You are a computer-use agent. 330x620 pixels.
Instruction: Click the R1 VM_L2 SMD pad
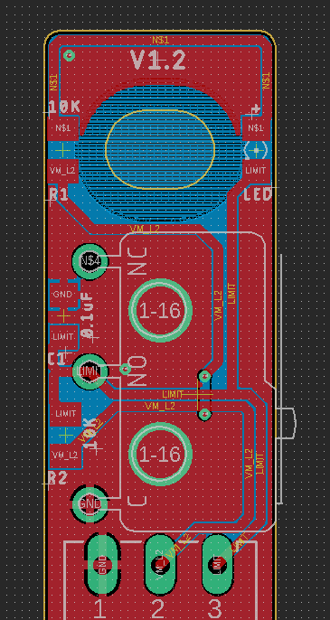(x=63, y=171)
